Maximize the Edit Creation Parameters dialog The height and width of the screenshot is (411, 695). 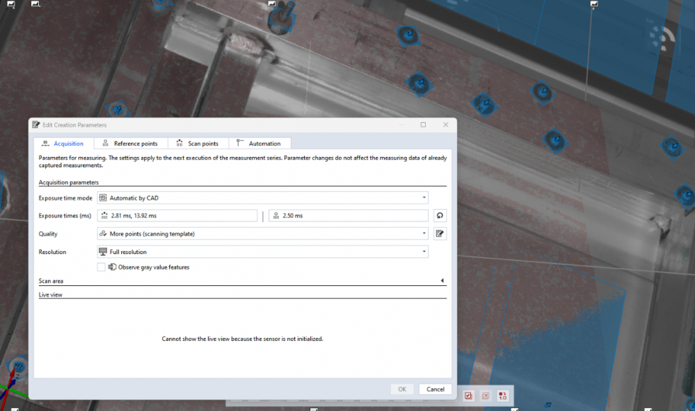(423, 125)
